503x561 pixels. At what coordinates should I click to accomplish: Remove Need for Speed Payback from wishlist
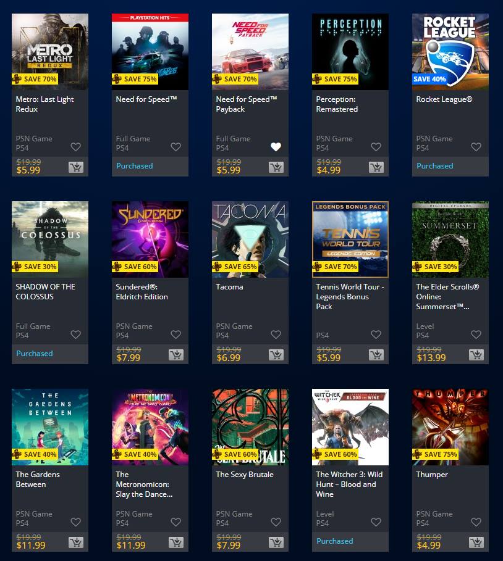pyautogui.click(x=276, y=147)
